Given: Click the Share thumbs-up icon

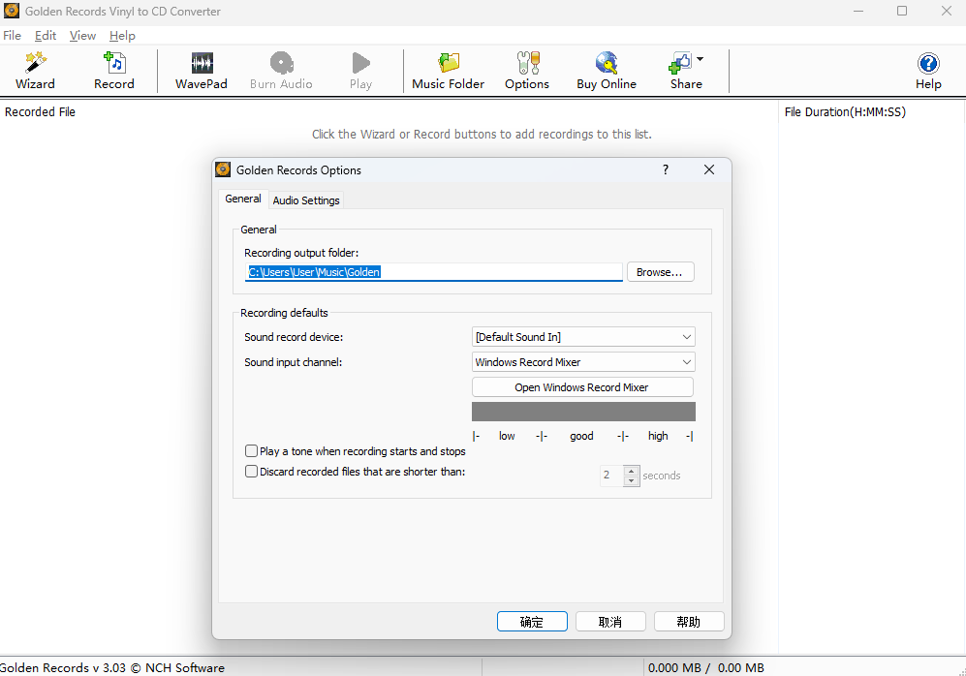Looking at the screenshot, I should tap(680, 64).
